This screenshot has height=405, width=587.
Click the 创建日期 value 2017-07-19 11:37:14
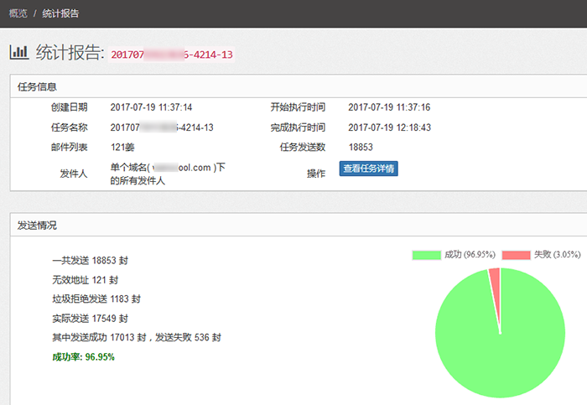pos(152,107)
